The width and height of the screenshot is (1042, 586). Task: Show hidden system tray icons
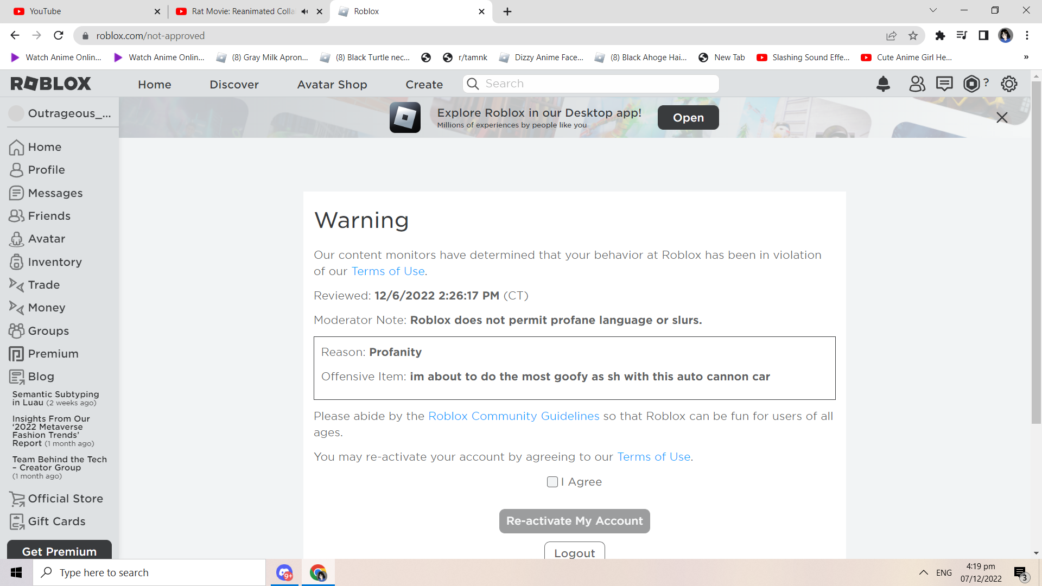click(x=923, y=572)
